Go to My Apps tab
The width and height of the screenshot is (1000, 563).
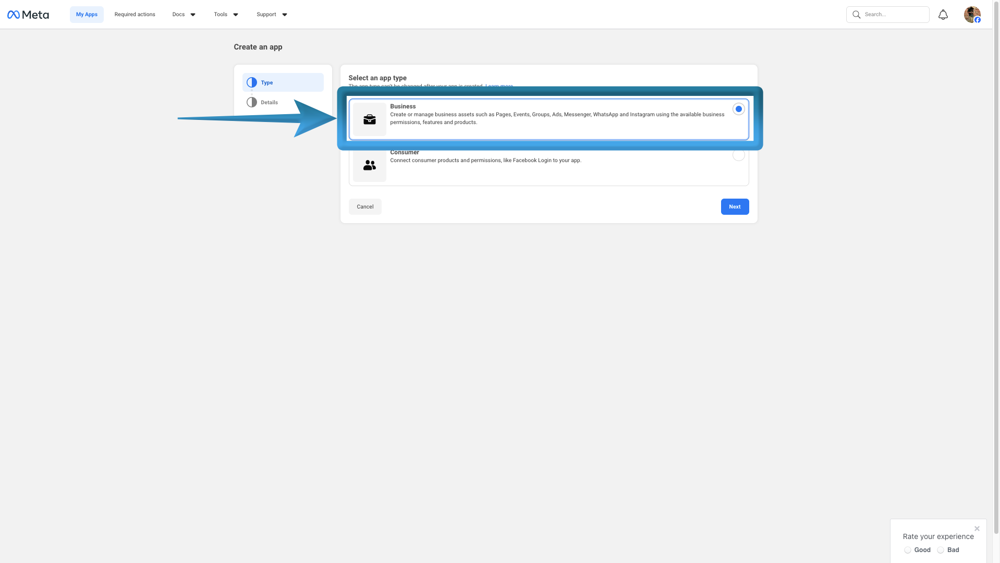(87, 15)
